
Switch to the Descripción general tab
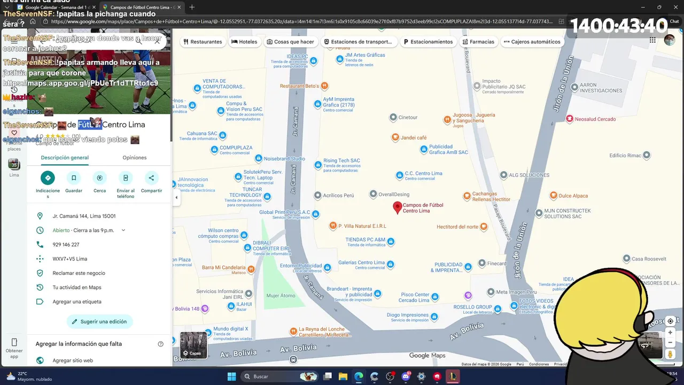tap(65, 158)
